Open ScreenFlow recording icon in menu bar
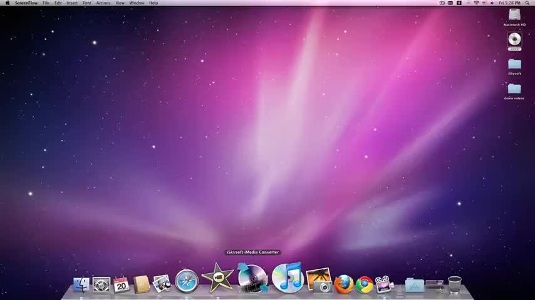 (442, 2)
